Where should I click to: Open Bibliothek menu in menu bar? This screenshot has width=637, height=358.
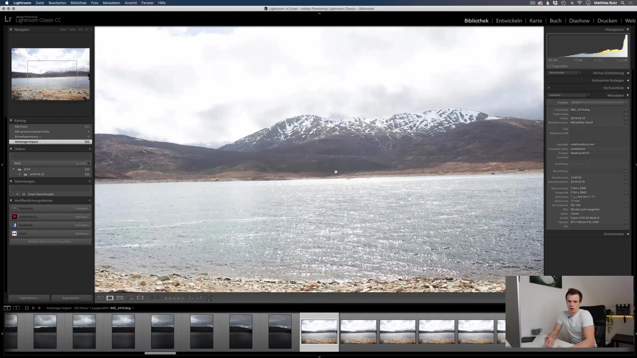click(x=78, y=3)
